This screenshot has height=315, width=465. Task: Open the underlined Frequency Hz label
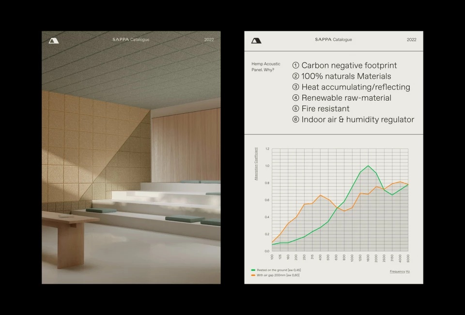(x=400, y=271)
